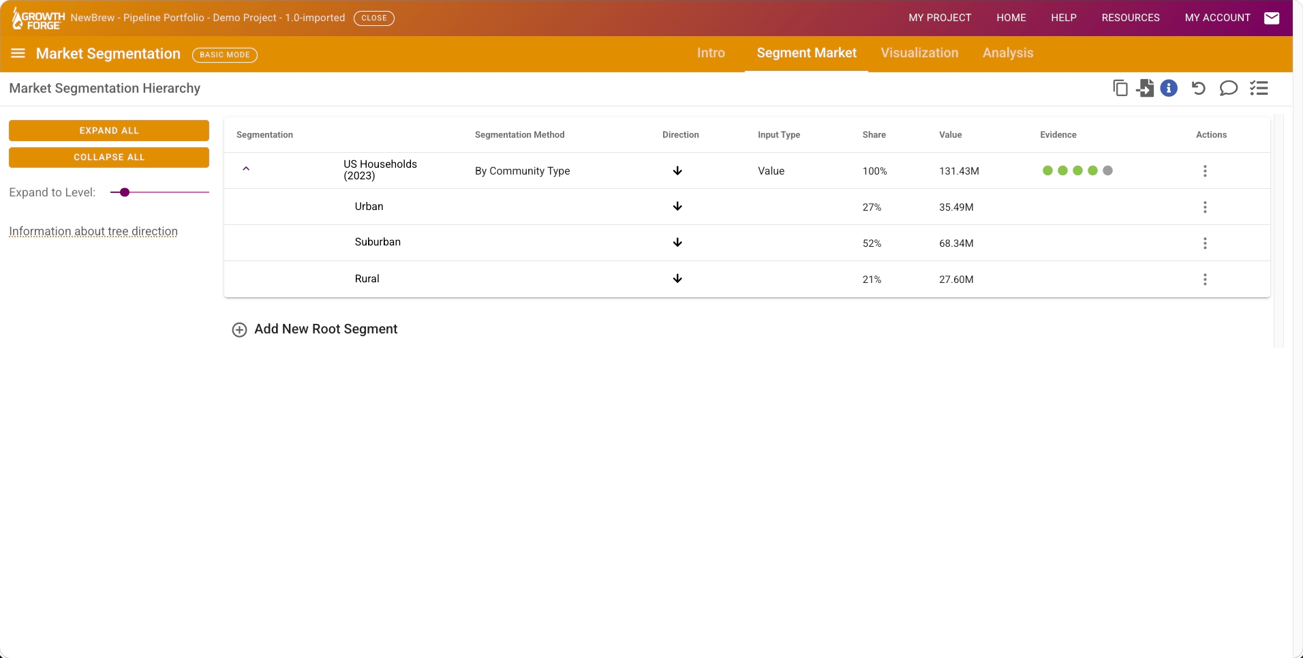Open the blue information icon
This screenshot has height=658, width=1303.
(x=1169, y=88)
